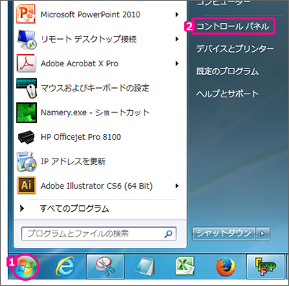
Task: Open the Snipping Tool taskbar button
Action: tap(105, 267)
